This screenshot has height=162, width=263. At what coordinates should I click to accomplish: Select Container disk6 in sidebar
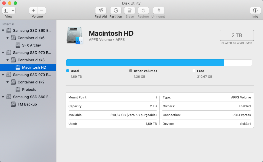28,38
